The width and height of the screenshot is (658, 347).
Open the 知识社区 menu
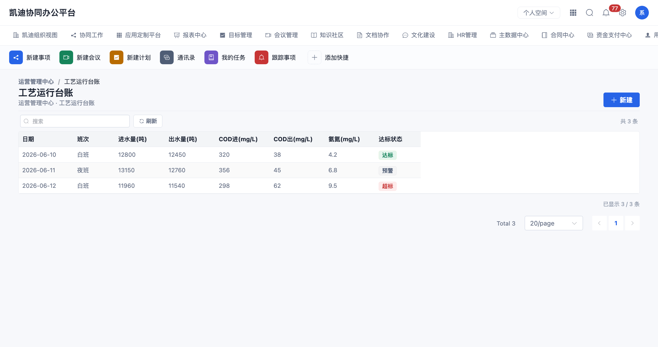click(x=327, y=35)
